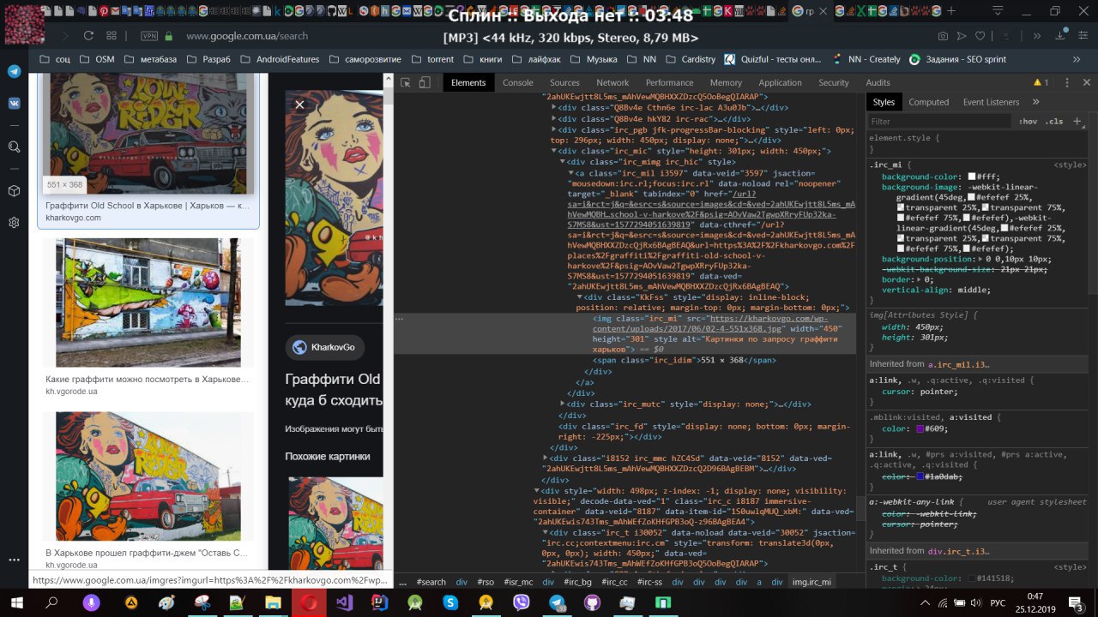This screenshot has height=617, width=1098.
Task: Collapse the irc_mil anchor node
Action: tap(570, 173)
